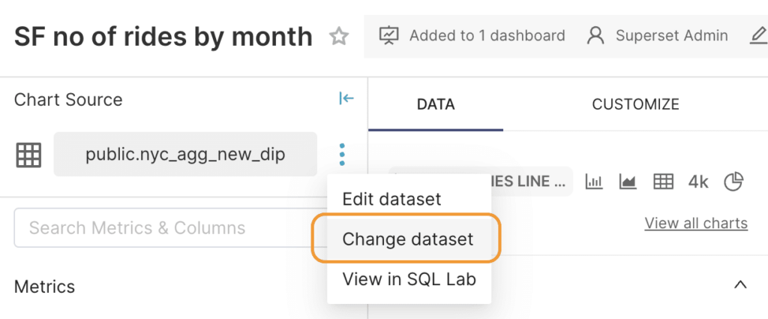Click the public.nyc_agg_new_dip dataset name

pos(185,155)
